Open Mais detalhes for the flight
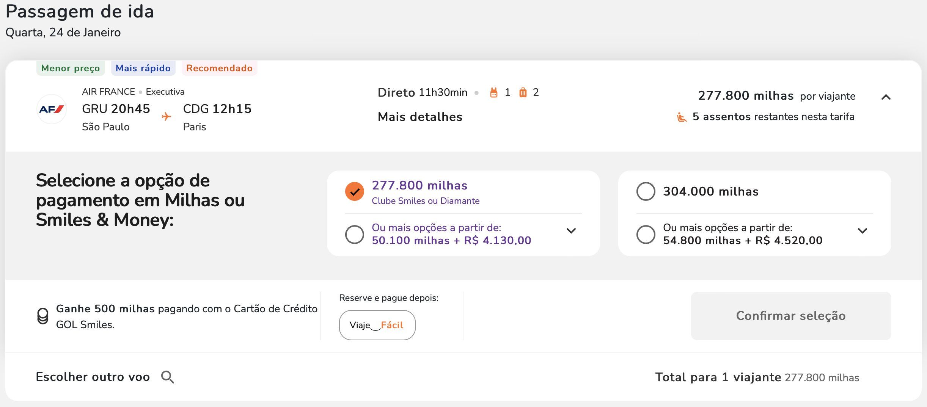Viewport: 927px width, 407px height. [x=420, y=117]
